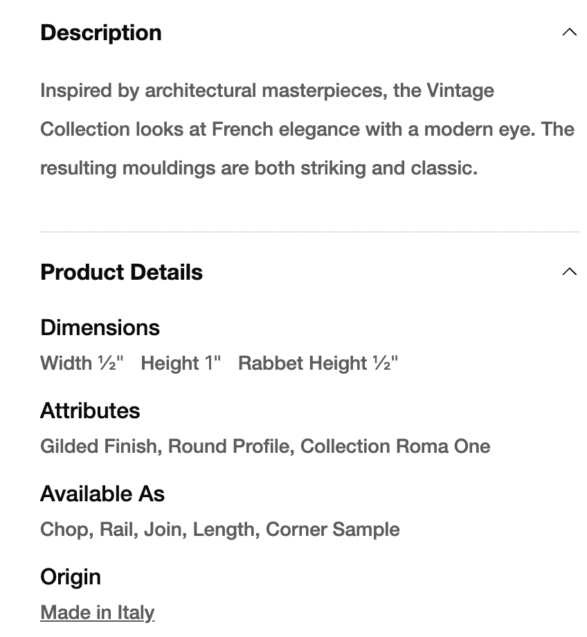The width and height of the screenshot is (587, 637).
Task: Click the Dimensions subheading
Action: tap(100, 328)
